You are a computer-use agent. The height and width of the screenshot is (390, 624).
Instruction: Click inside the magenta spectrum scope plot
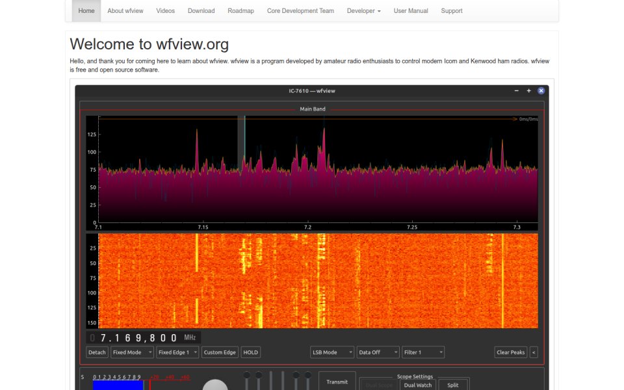(x=318, y=169)
